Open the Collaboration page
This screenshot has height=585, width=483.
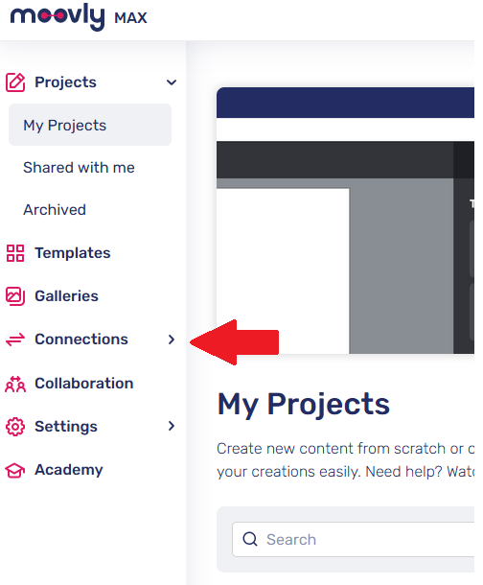coord(84,384)
